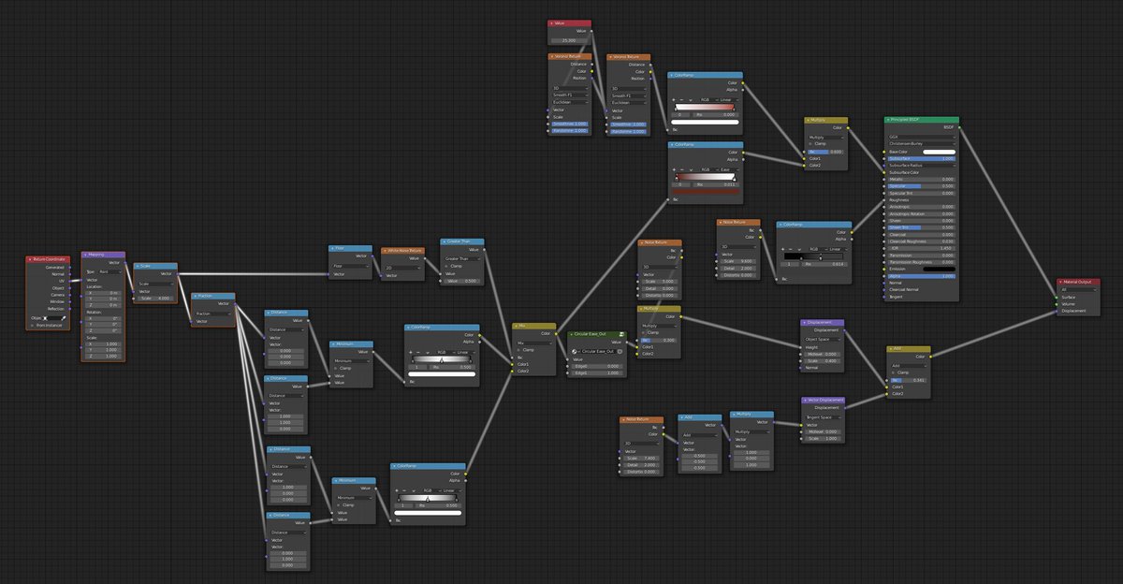
Task: Click the IOR 1.450 field on Principled BSDF
Action: click(922, 248)
